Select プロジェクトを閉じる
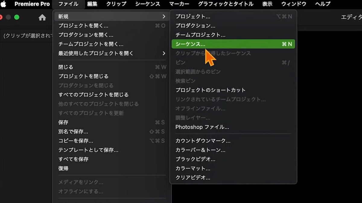The width and height of the screenshot is (362, 203). point(112,76)
